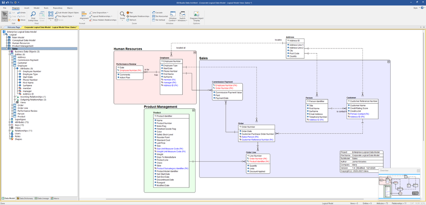Expand the Keys (15) tree node
Image resolution: width=426 pixels, height=205 pixels.
[x=9, y=125]
